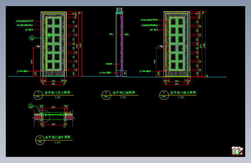
Task: Select the drawing number circle 2 over 356
Action: click(106, 95)
